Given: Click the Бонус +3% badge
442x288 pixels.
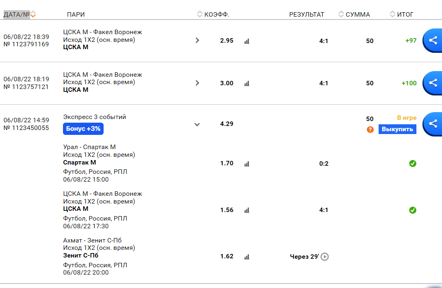Looking at the screenshot, I should [83, 129].
